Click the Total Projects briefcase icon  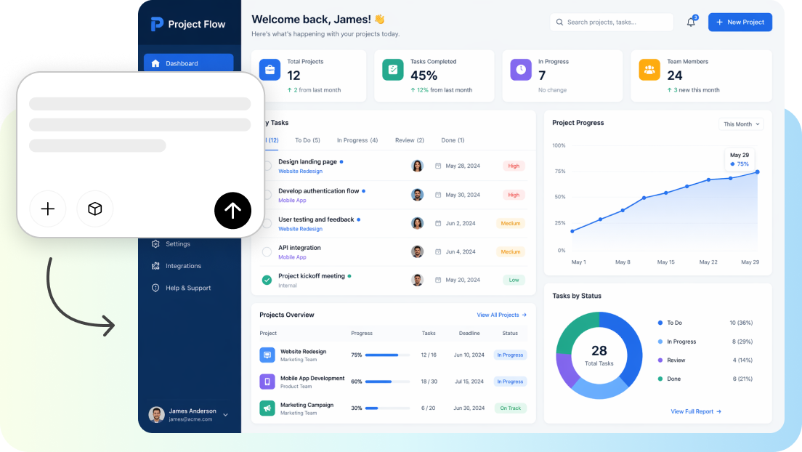click(270, 70)
